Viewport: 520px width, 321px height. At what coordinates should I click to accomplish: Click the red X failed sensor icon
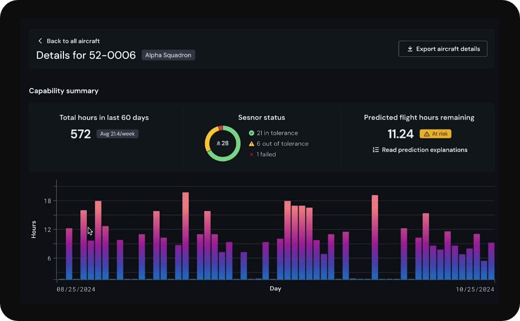(x=251, y=155)
